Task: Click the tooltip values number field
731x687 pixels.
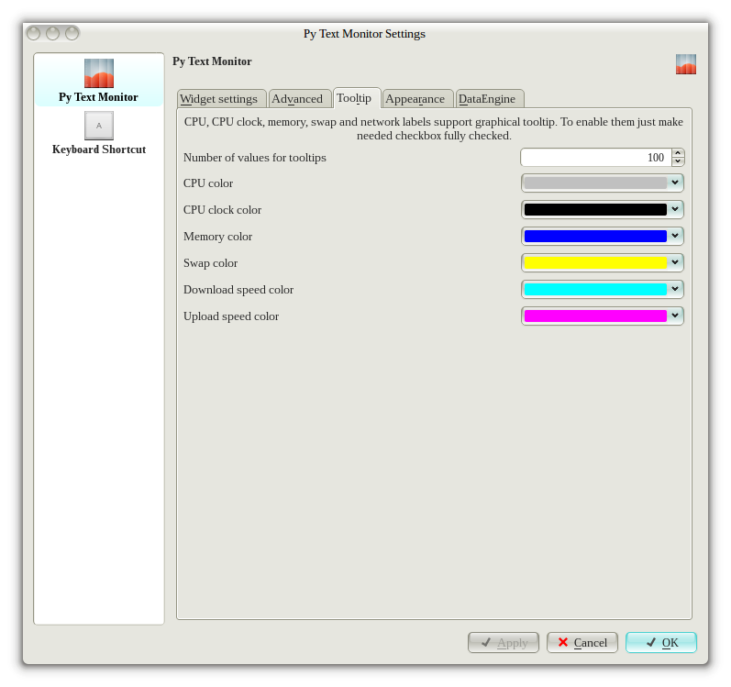Action: point(595,158)
